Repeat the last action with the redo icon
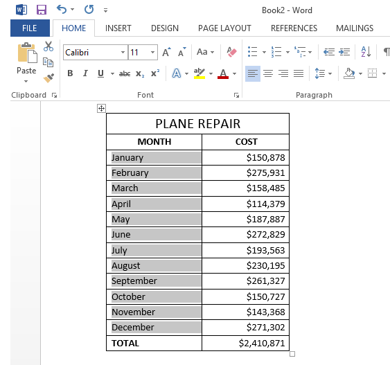 [89, 10]
